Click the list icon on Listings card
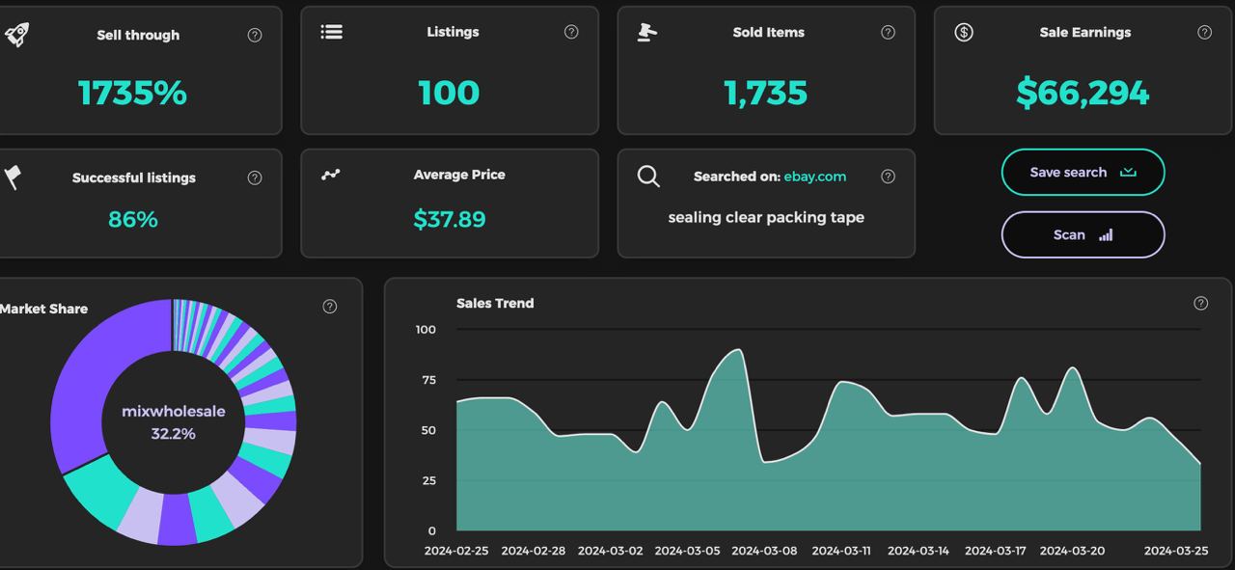 point(332,32)
